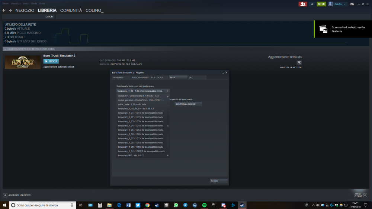Select oculus_07 beta option

pyautogui.click(x=141, y=96)
